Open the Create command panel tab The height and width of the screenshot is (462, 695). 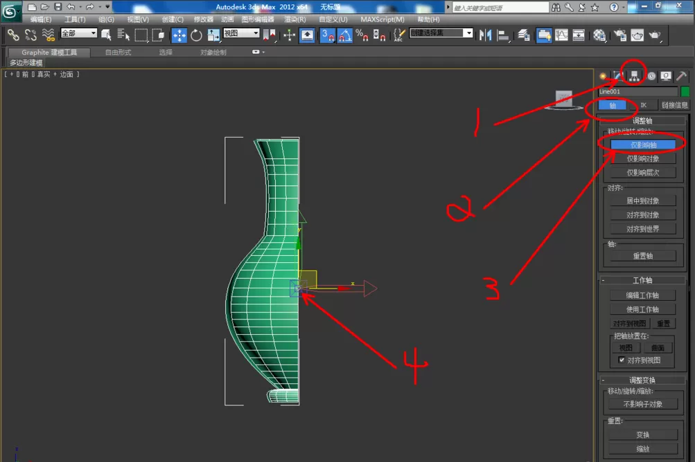pyautogui.click(x=603, y=76)
